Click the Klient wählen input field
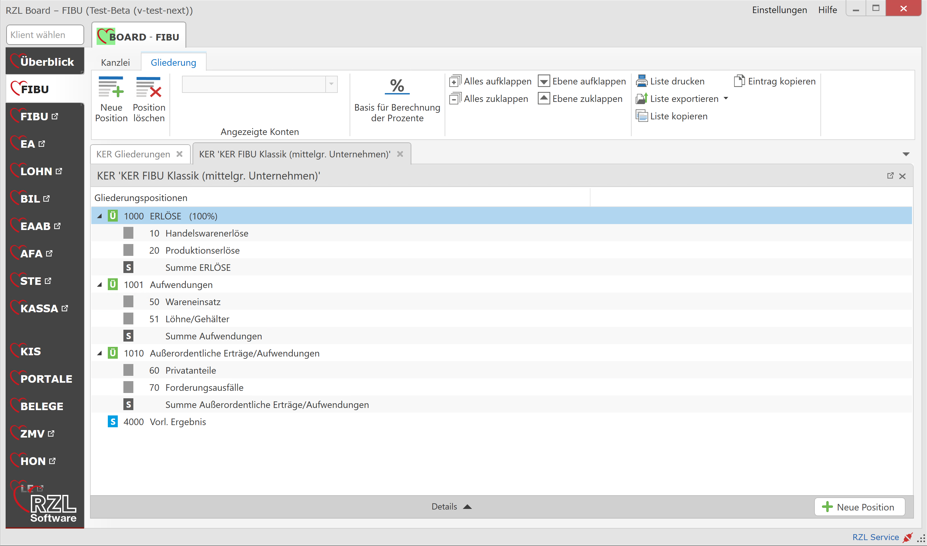Viewport: 927px width, 546px height. pos(45,35)
